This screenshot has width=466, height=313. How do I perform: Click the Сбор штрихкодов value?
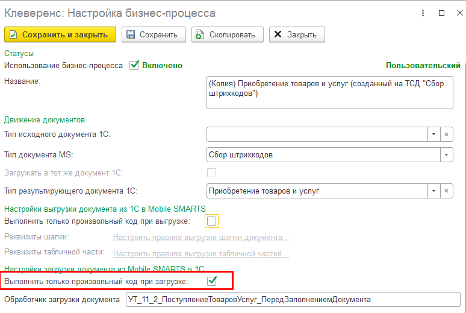[x=241, y=155]
